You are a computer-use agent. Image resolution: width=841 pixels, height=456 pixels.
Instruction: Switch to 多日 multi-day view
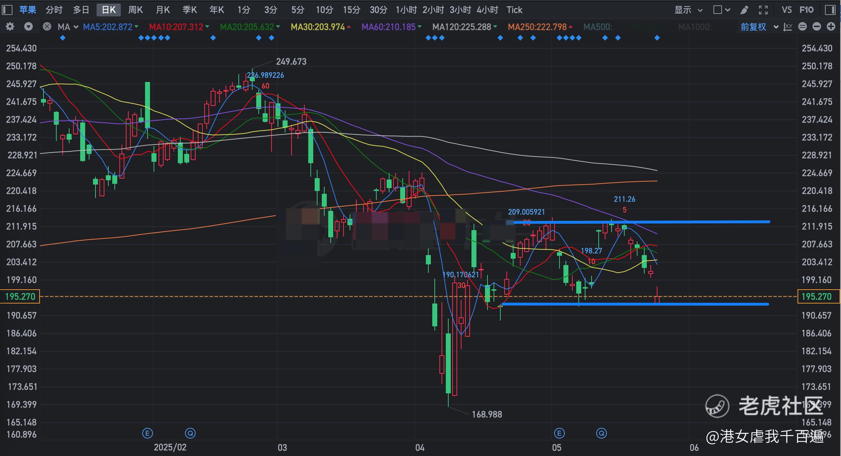click(81, 10)
